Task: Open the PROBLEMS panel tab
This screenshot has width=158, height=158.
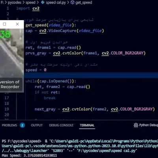Action: (9, 125)
